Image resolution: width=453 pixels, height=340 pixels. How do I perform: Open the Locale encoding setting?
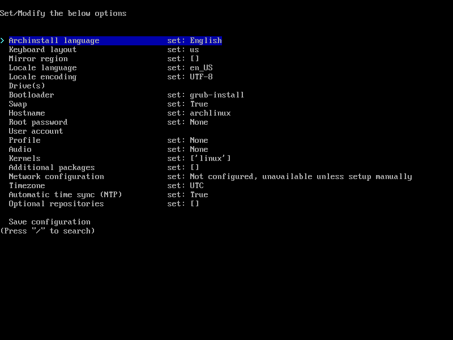click(x=43, y=77)
